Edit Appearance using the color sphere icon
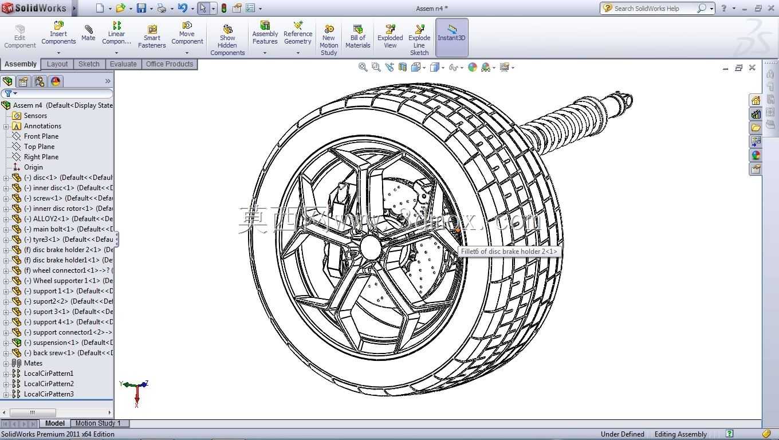Screen dimensions: 779x440 pyautogui.click(x=473, y=67)
